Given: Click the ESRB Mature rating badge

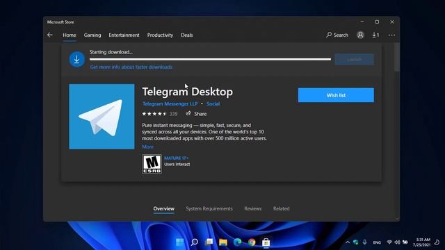Looking at the screenshot, I should (x=152, y=164).
